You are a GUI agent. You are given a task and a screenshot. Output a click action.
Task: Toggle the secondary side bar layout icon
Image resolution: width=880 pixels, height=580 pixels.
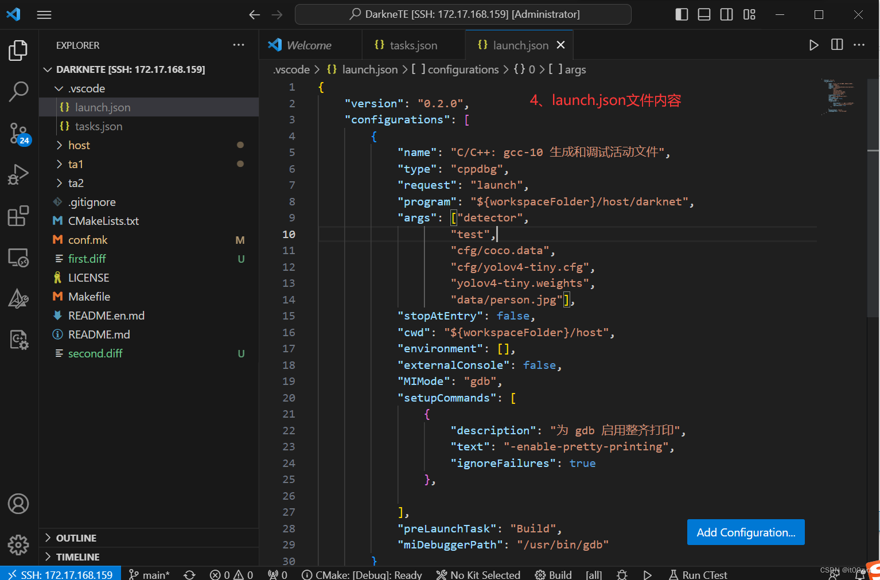point(726,15)
